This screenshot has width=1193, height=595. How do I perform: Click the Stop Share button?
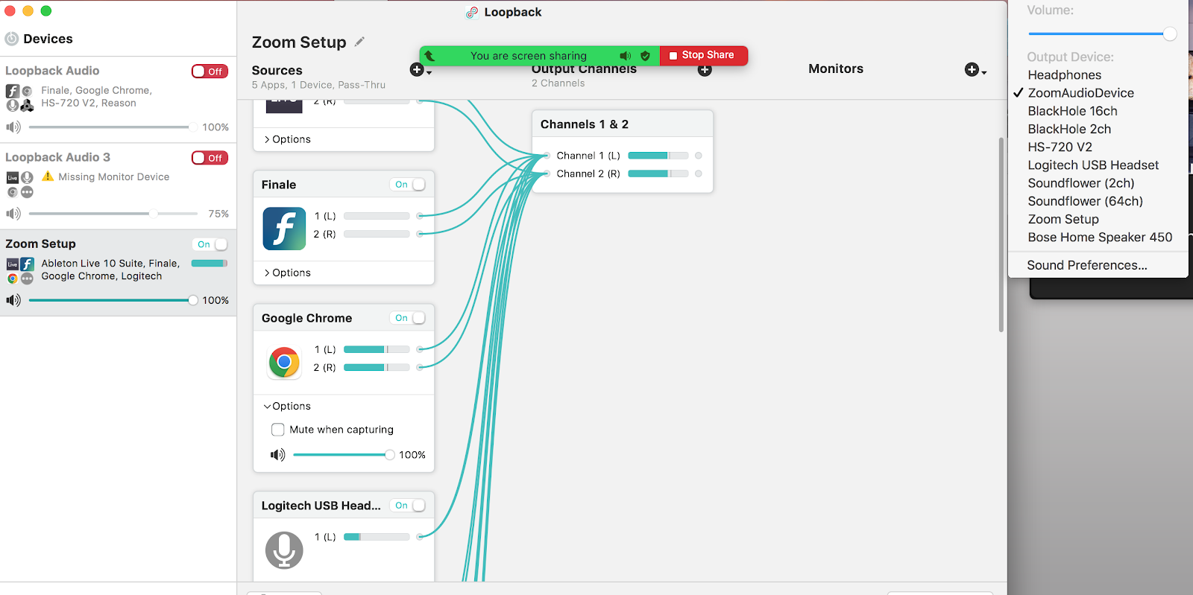click(704, 55)
